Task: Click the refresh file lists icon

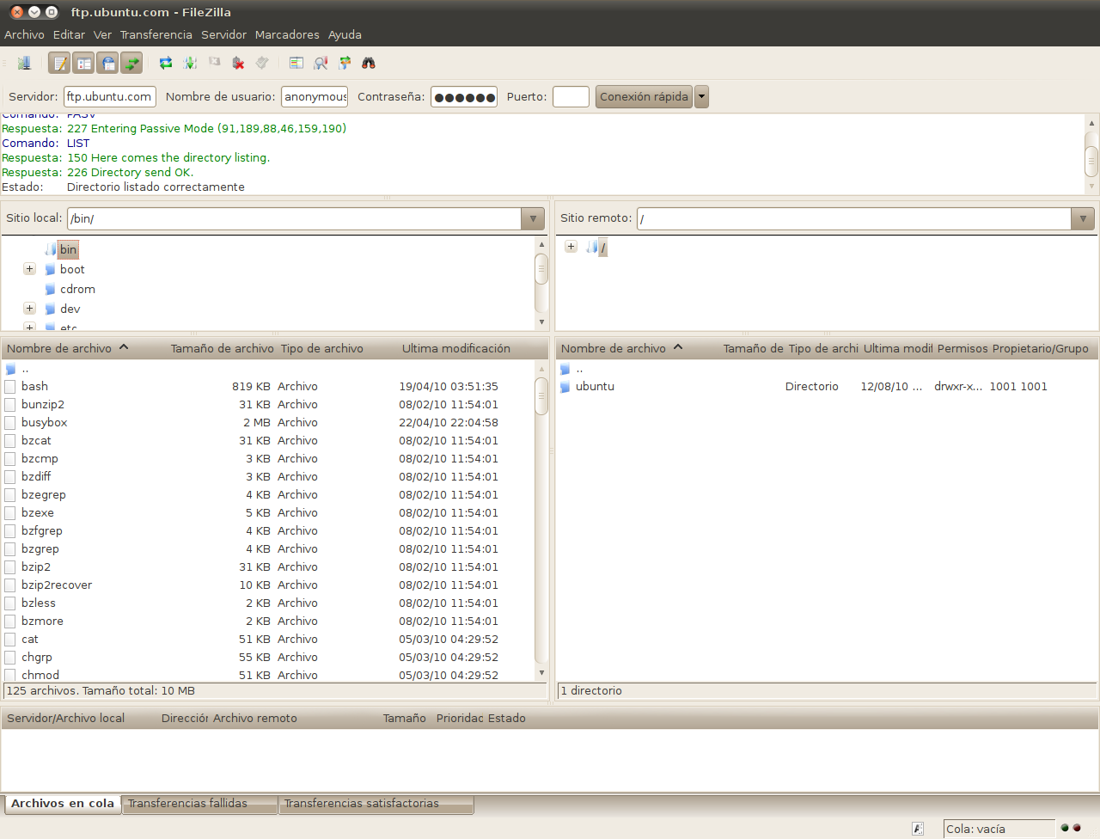Action: point(166,63)
